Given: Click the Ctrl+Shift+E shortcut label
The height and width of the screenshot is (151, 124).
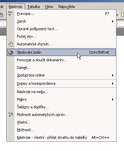Looking at the screenshot, I should (x=99, y=52).
